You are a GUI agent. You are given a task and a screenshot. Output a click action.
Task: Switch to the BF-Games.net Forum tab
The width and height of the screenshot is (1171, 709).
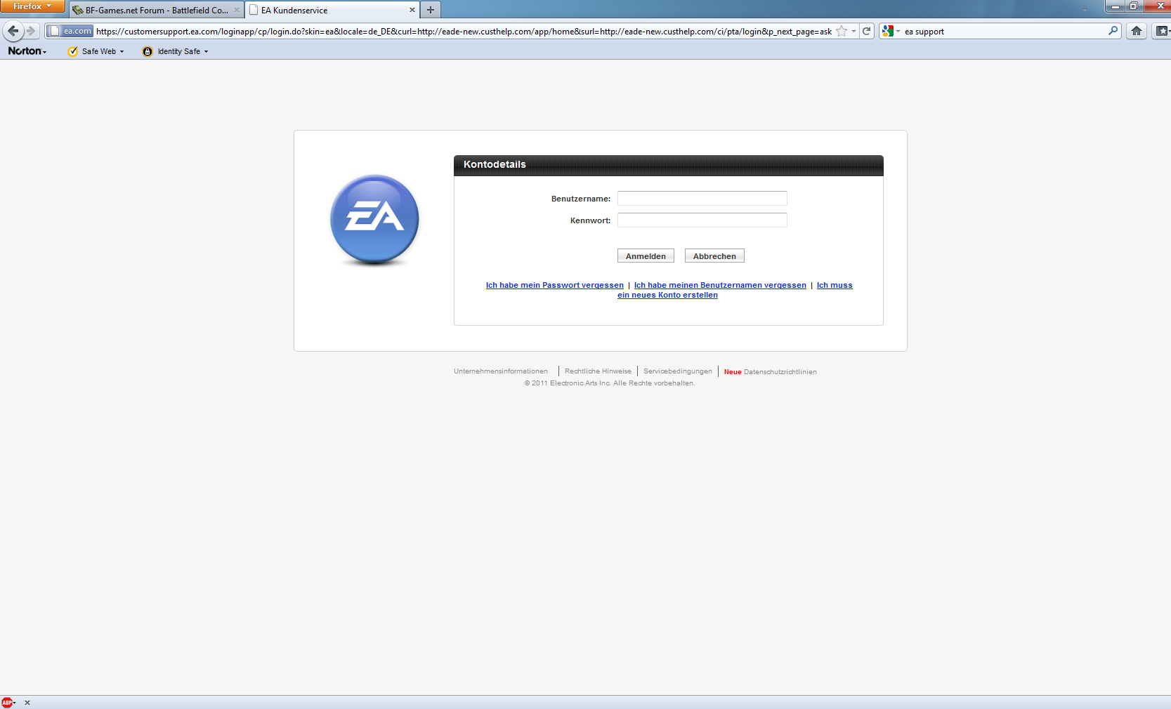click(156, 10)
